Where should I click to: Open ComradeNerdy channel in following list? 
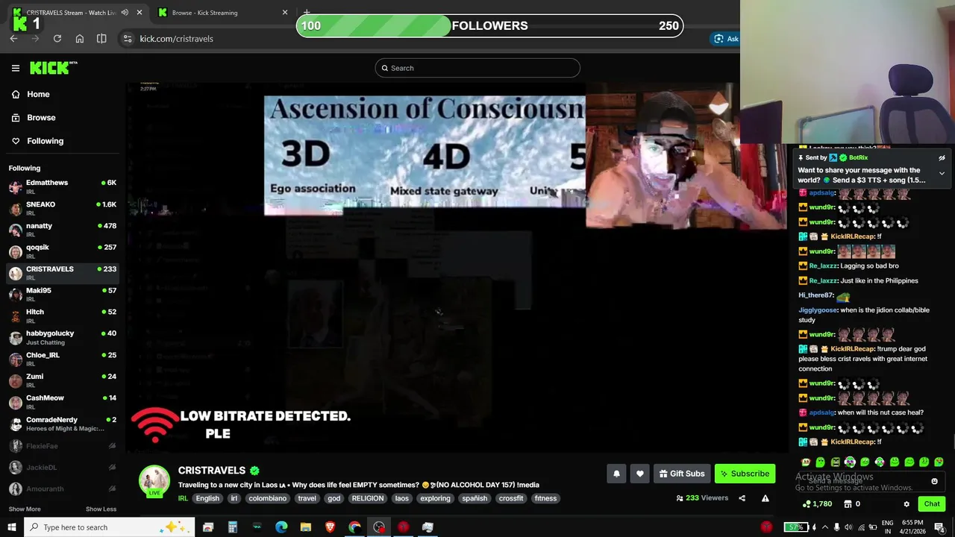tap(63, 424)
